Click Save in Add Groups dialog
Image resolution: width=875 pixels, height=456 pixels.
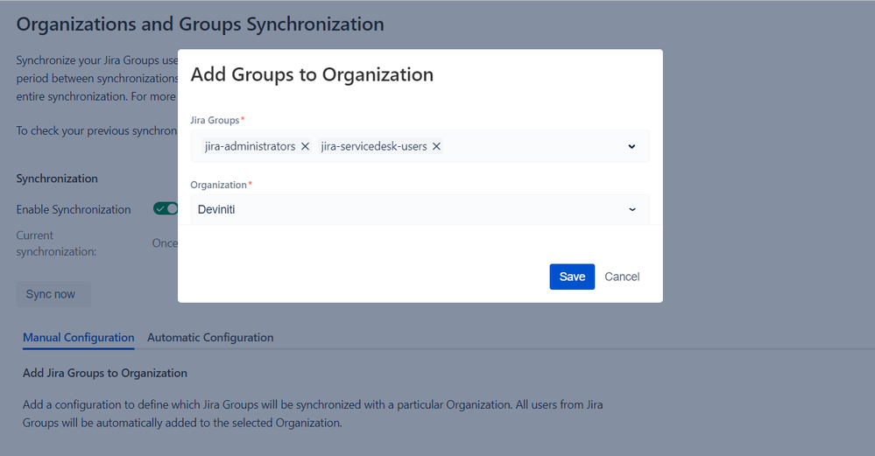tap(572, 277)
